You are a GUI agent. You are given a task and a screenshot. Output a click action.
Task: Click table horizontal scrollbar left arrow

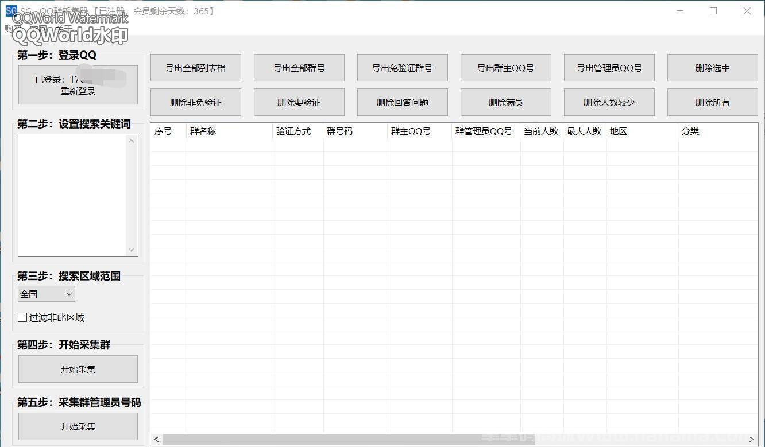pyautogui.click(x=157, y=440)
